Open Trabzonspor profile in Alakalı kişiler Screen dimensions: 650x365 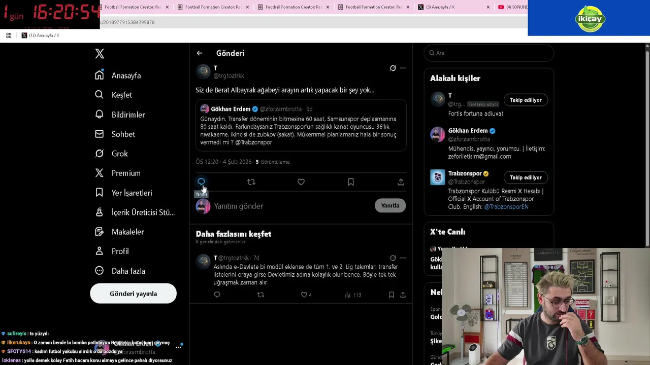(465, 173)
